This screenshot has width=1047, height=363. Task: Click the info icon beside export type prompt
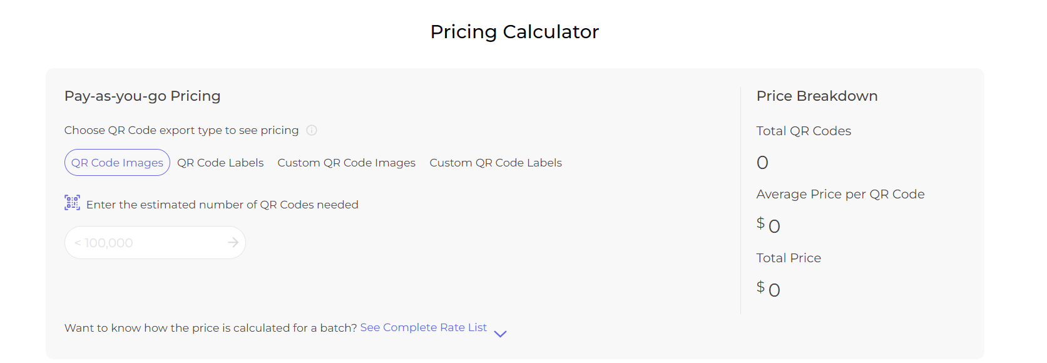(x=312, y=130)
